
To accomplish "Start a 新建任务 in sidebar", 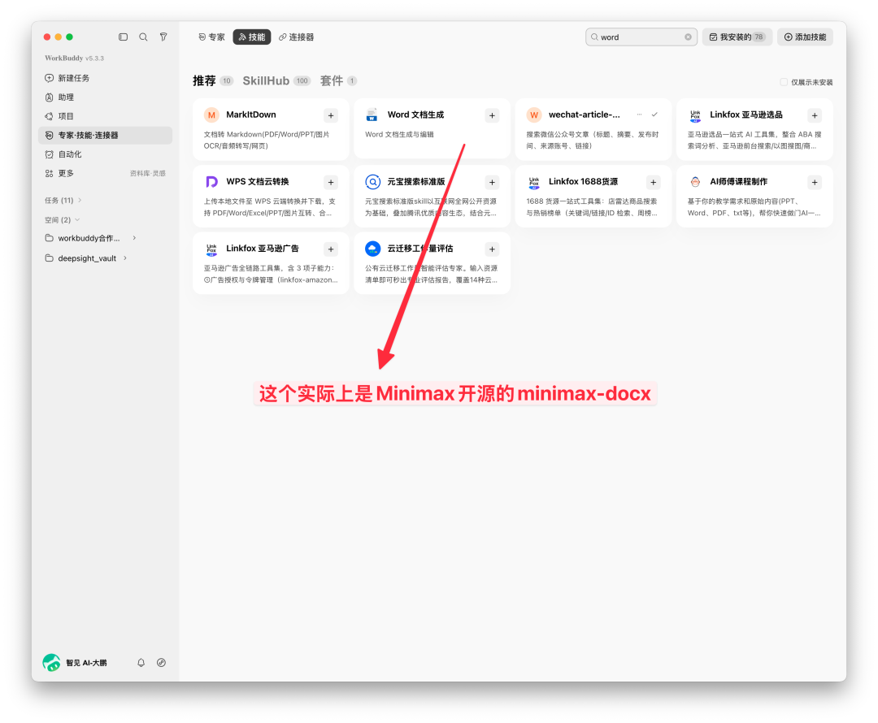I will (x=105, y=78).
